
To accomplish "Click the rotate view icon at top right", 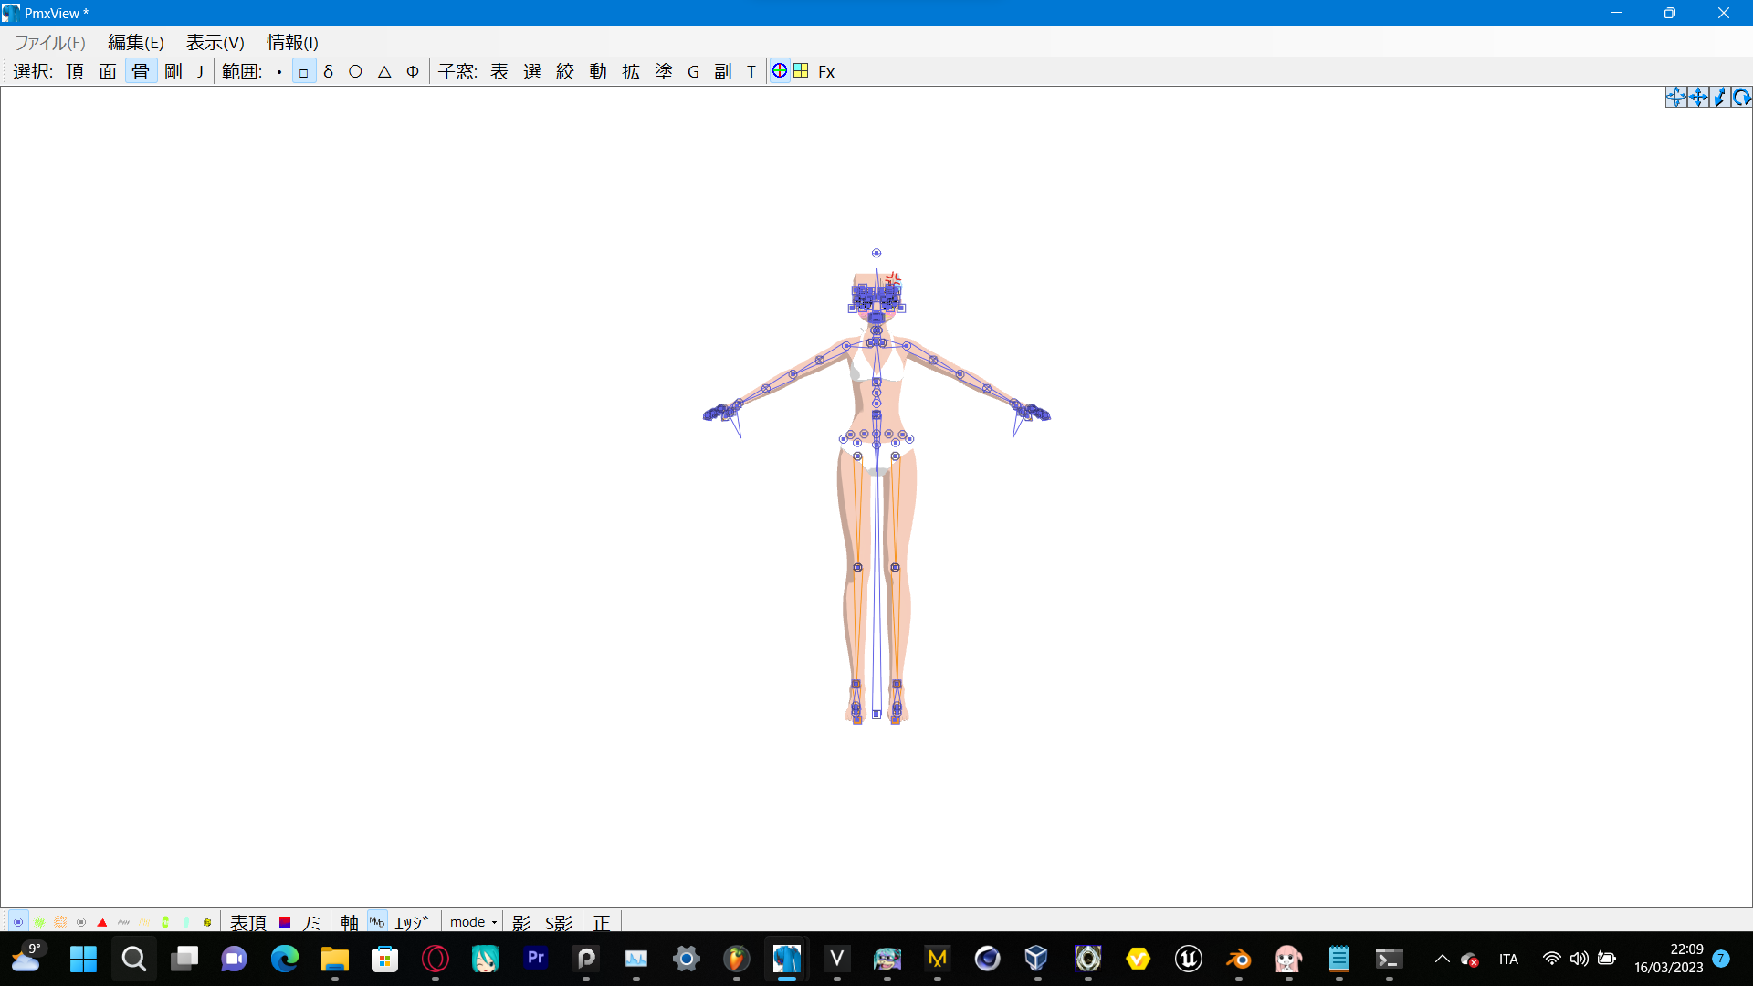I will (1742, 98).
